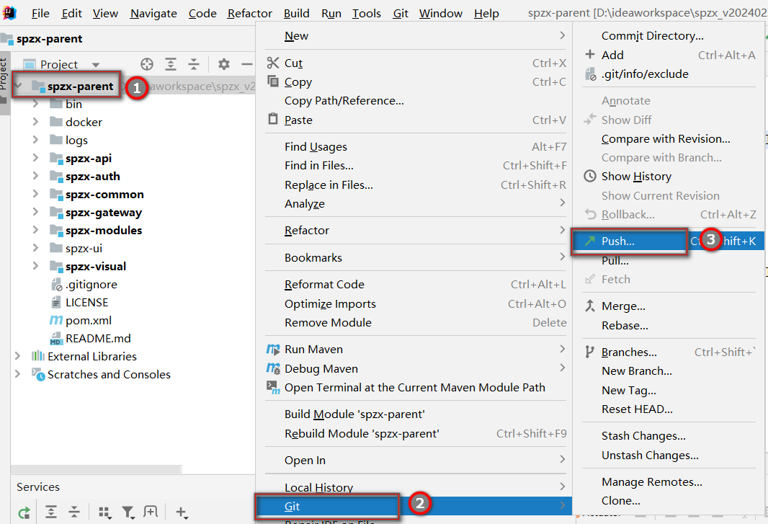Click the Run Maven icon
Image resolution: width=768 pixels, height=524 pixels.
[273, 349]
